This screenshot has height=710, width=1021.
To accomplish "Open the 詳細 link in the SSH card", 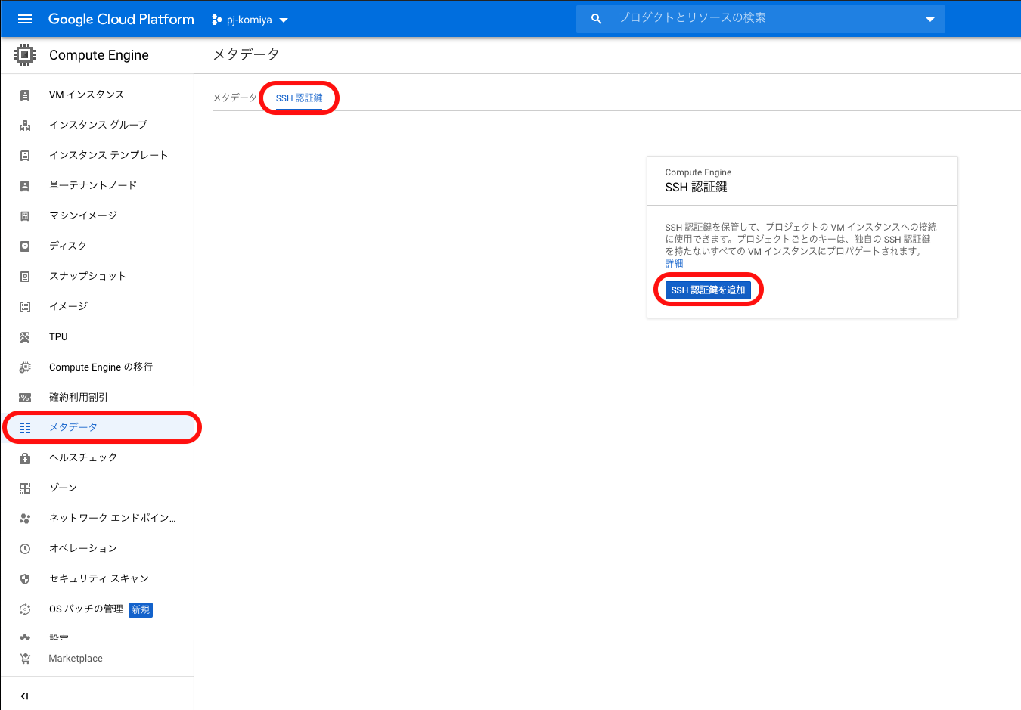I will click(673, 262).
